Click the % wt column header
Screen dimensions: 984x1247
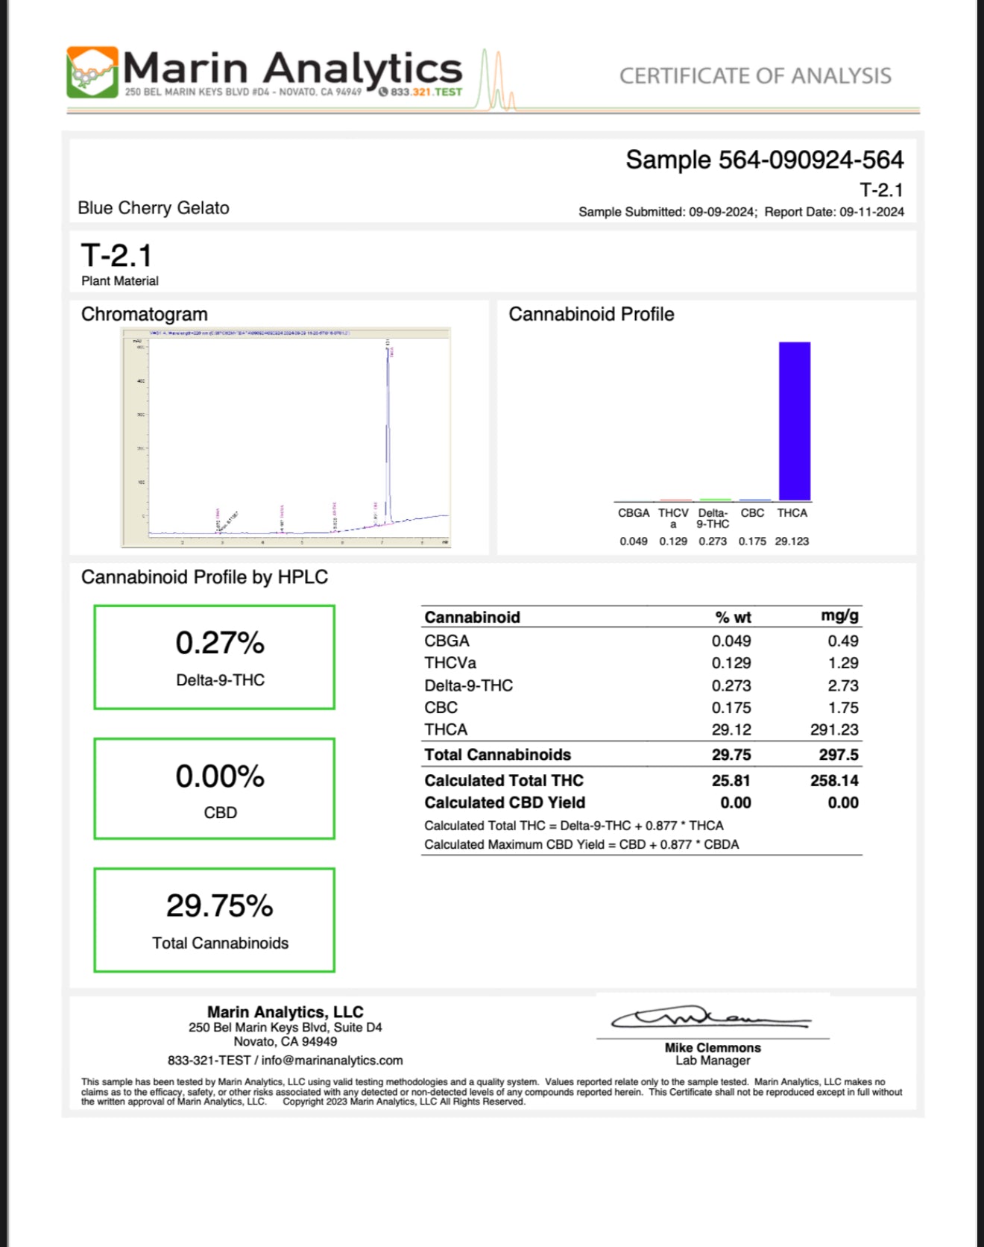[x=732, y=617]
